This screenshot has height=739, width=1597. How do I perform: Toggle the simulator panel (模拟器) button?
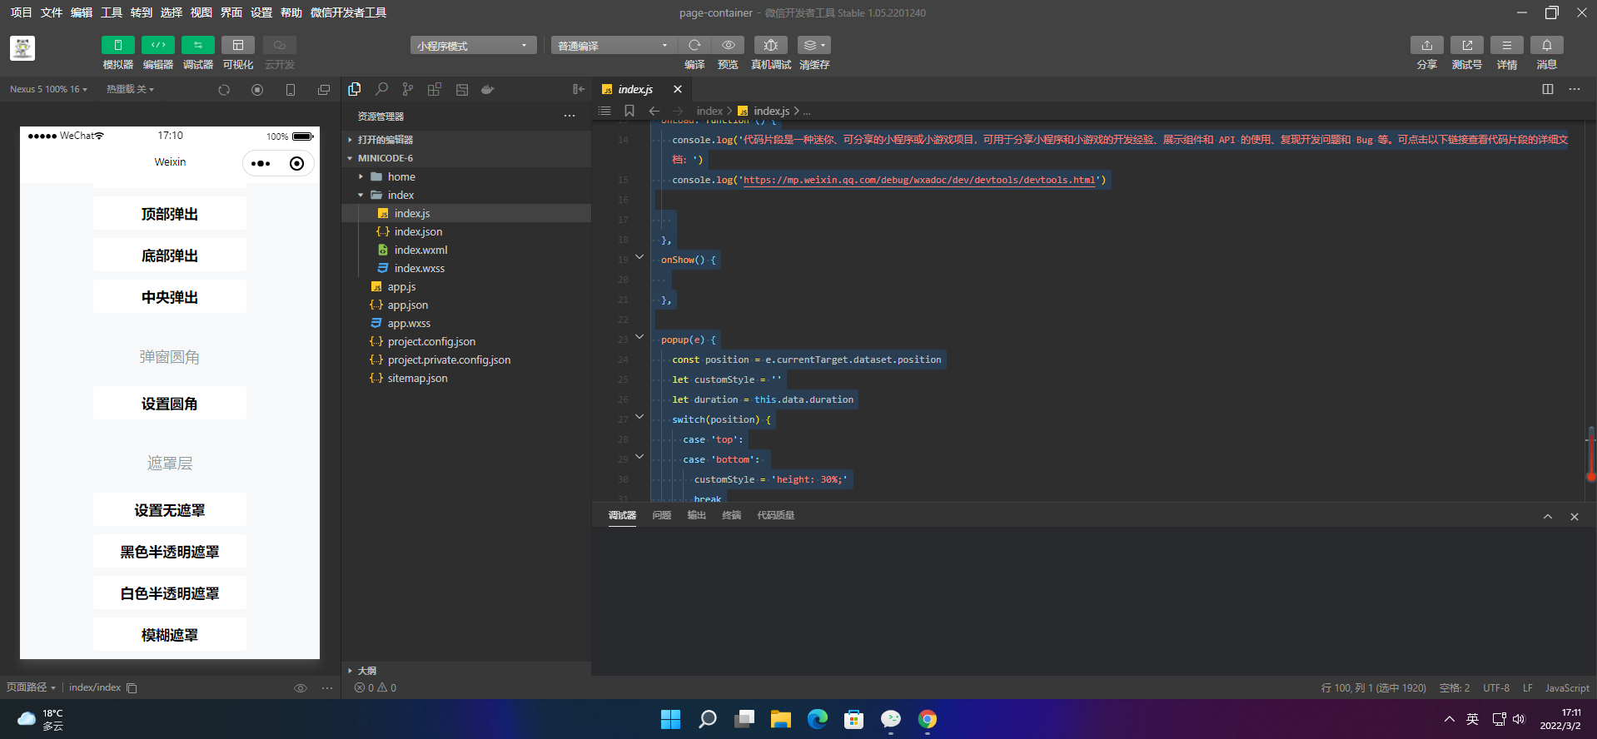coord(117,45)
